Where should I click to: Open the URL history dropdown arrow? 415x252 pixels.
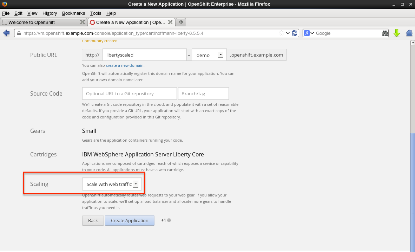click(x=288, y=33)
